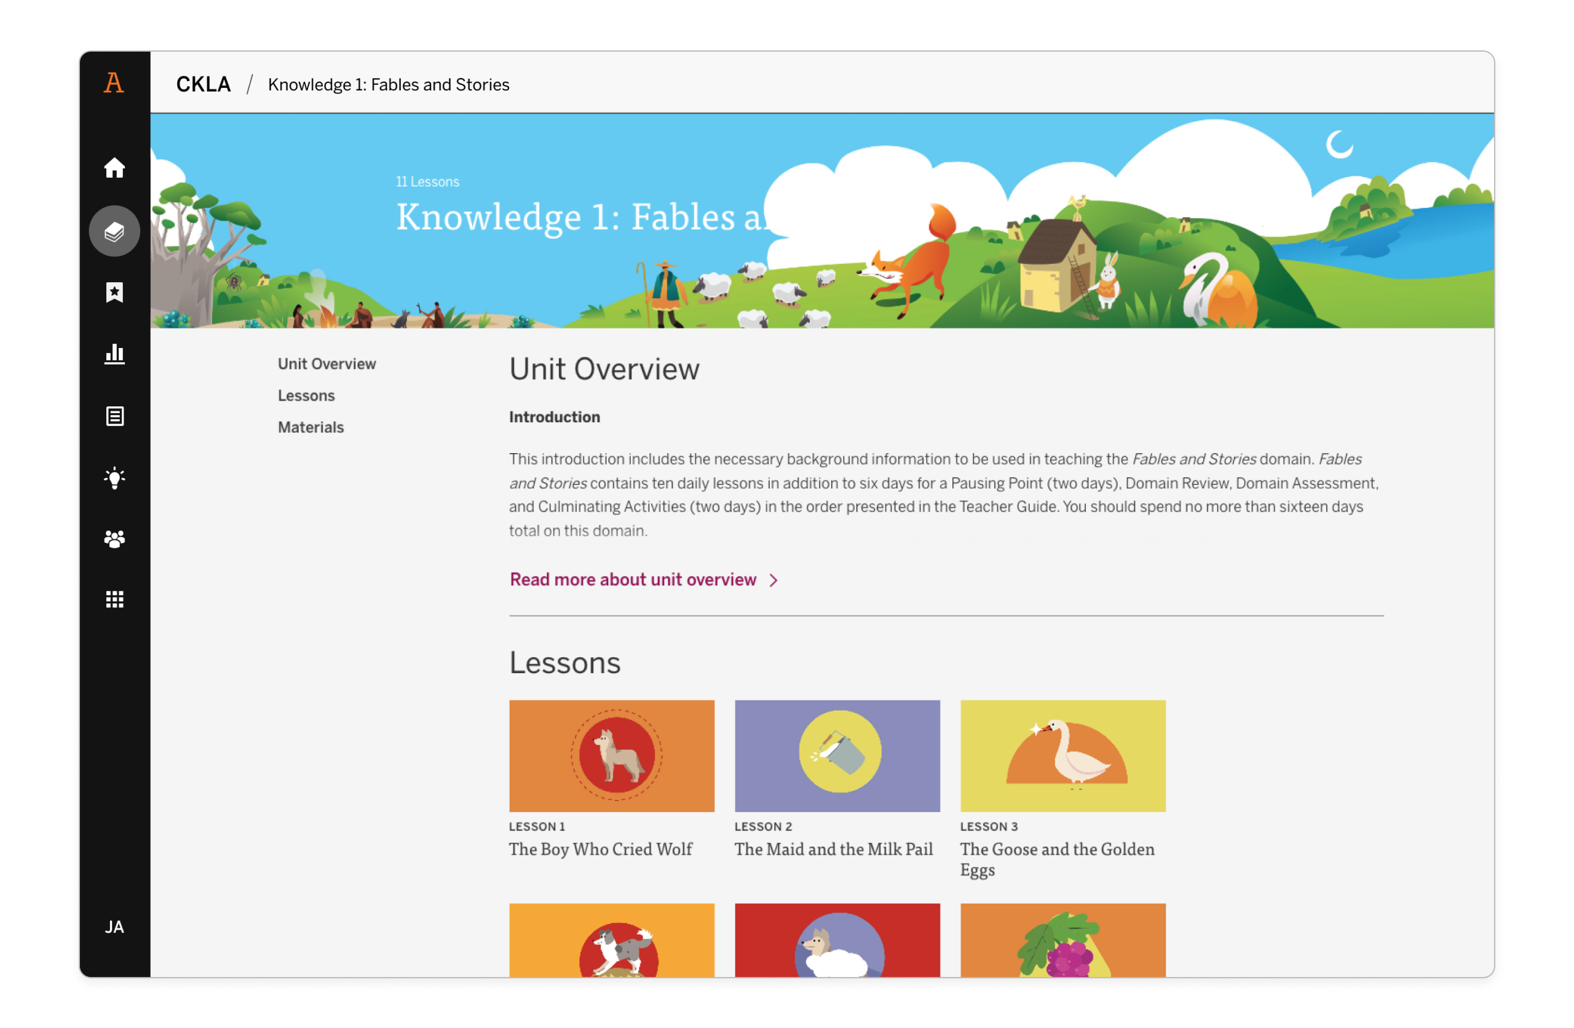Image resolution: width=1574 pixels, height=1028 pixels.
Task: Open Lesson 1 Boy Who Cried Wolf thumbnail
Action: 612,756
